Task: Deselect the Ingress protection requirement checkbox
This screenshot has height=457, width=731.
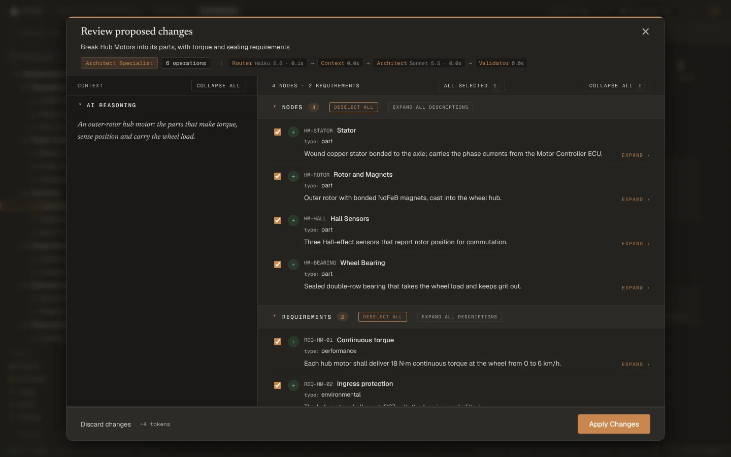Action: tap(278, 385)
